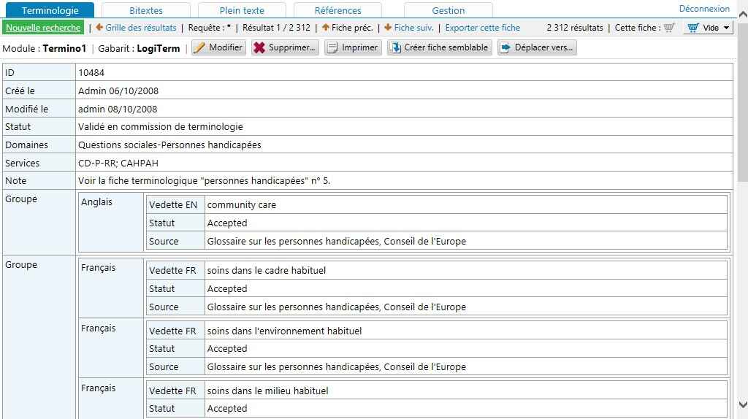Open the Gestion tab

[448, 10]
